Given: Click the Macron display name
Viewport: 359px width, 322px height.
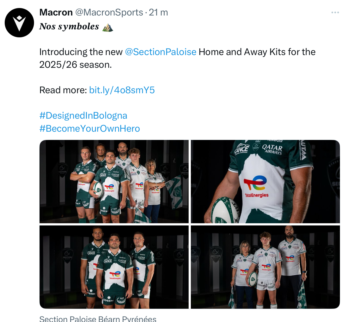Looking at the screenshot, I should pyautogui.click(x=56, y=12).
